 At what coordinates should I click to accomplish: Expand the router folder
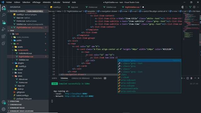(13, 69)
